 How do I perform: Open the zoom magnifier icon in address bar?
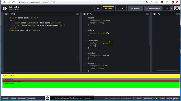(x=152, y=2)
